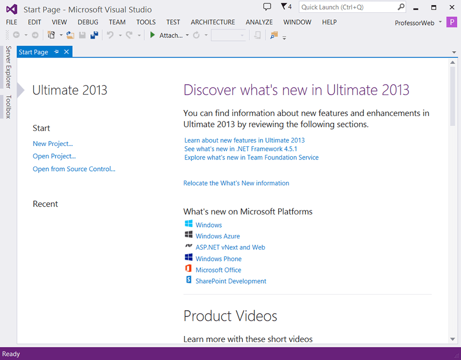Open the toolbar options overflow arrow
Screen dimensions: 461x360
point(284,37)
